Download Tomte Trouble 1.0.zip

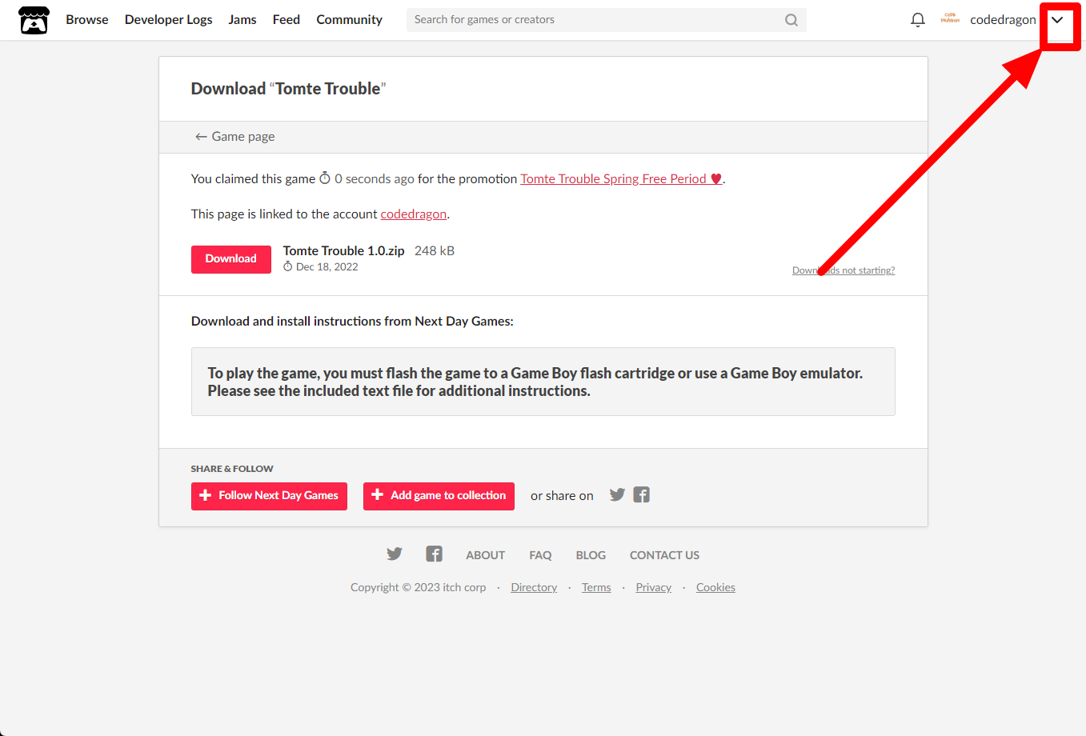click(231, 259)
